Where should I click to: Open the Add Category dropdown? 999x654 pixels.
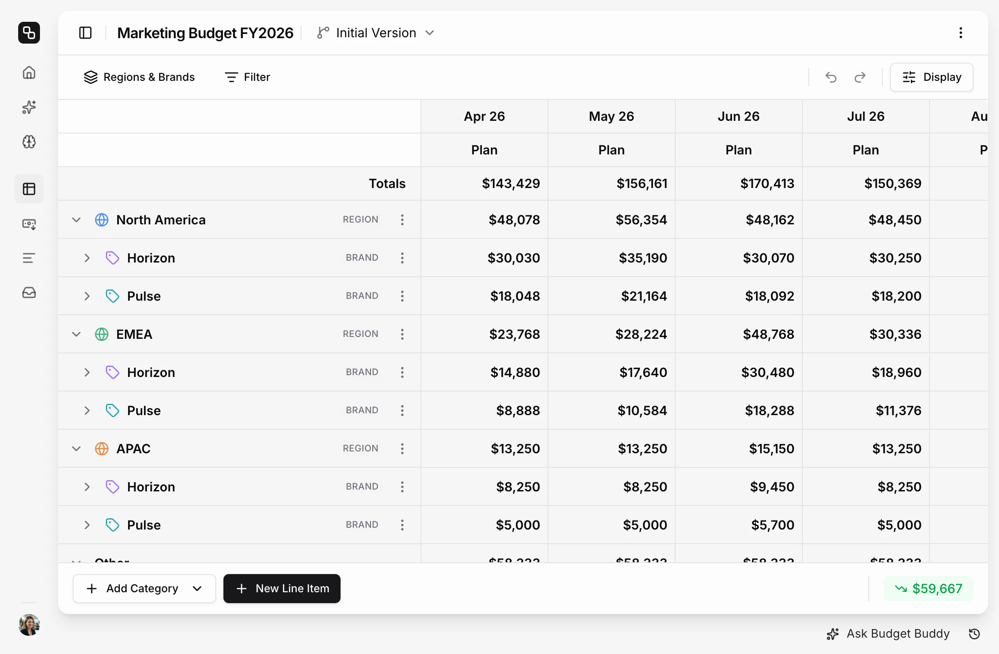[144, 589]
